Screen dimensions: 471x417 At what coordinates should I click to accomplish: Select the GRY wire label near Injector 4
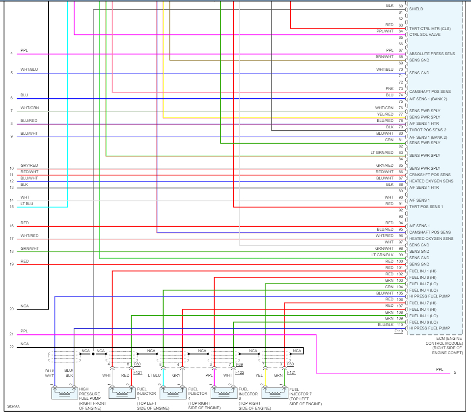coord(176,375)
